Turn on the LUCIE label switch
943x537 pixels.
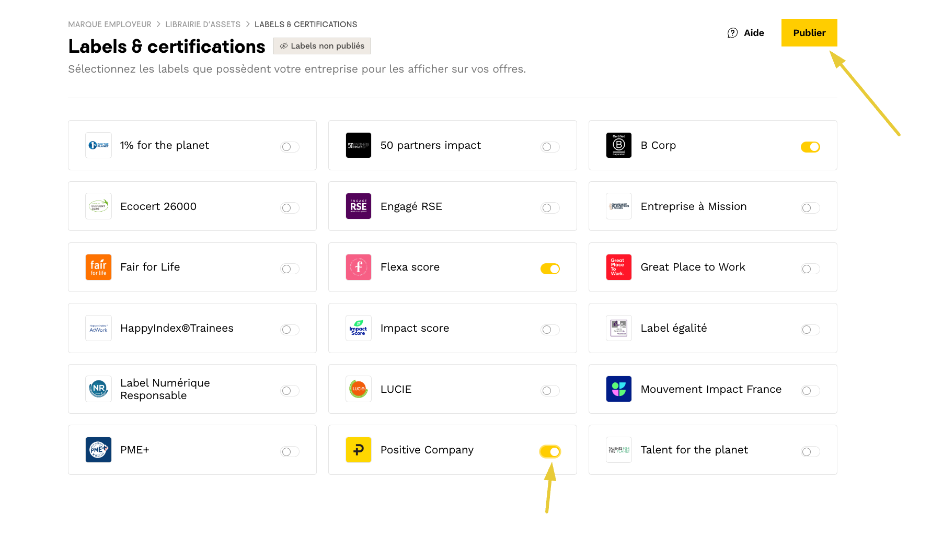tap(550, 391)
